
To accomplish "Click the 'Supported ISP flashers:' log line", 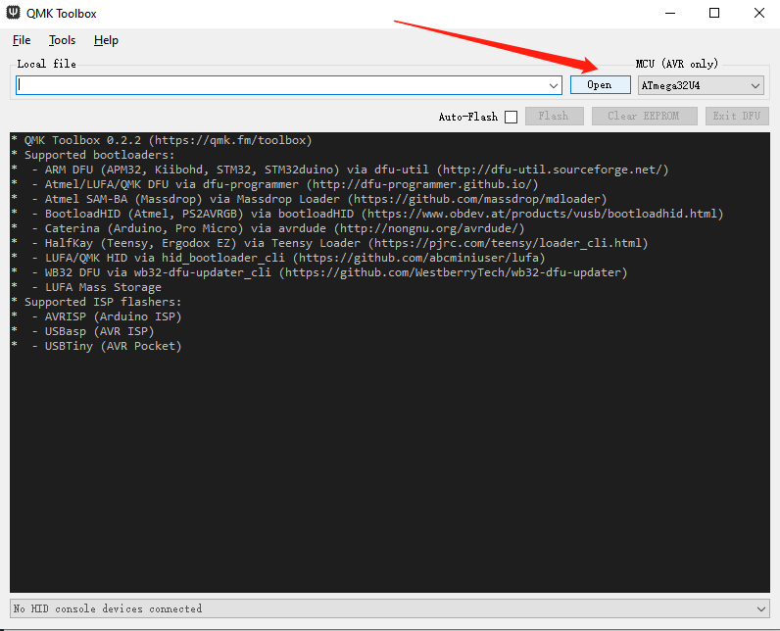I will [97, 302].
